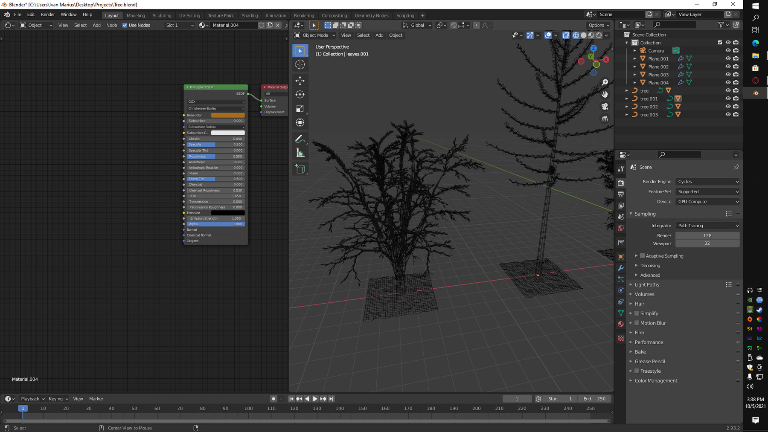Switch viewport shading to Rendered mode

(x=599, y=35)
